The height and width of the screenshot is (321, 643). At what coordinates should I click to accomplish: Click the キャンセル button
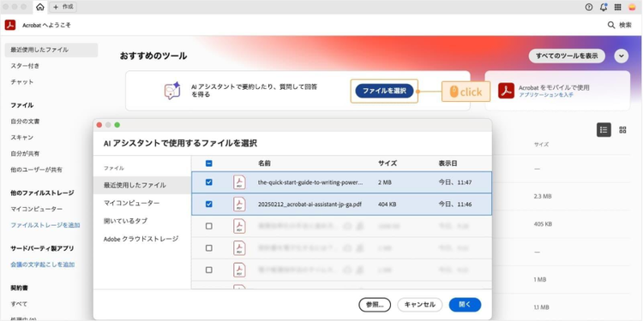(419, 305)
